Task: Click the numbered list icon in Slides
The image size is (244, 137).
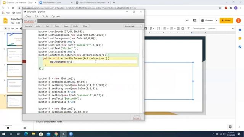Action: click(164, 29)
